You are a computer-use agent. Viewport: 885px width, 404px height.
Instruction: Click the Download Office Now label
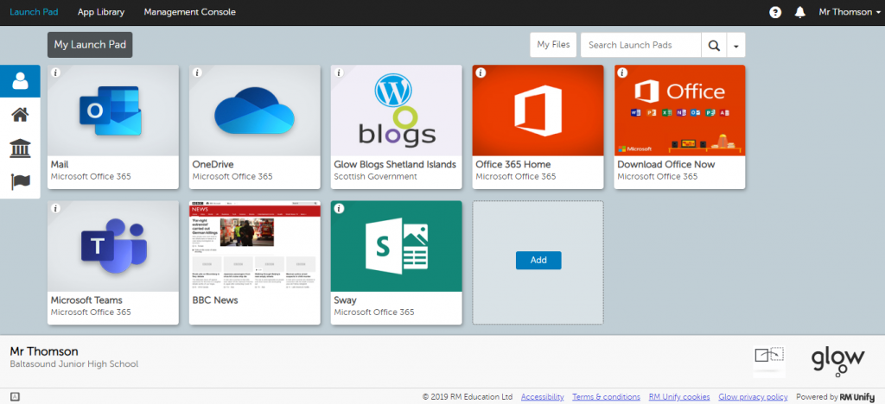coord(666,165)
